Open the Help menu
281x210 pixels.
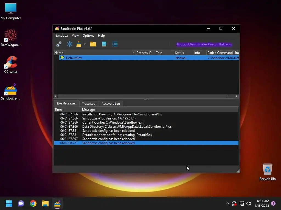tap(101, 36)
